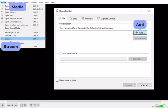Stop playback with the stop button
The height and width of the screenshot is (108, 168).
pyautogui.click(x=12, y=105)
